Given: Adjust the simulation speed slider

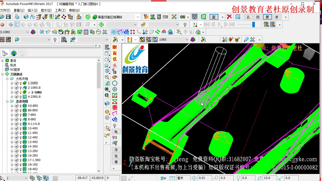Looking at the screenshot, I should pyautogui.click(x=253, y=24).
